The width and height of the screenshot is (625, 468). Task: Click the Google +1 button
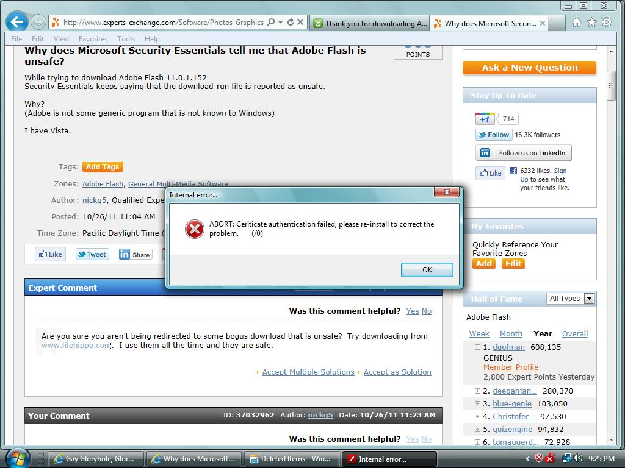coord(485,119)
